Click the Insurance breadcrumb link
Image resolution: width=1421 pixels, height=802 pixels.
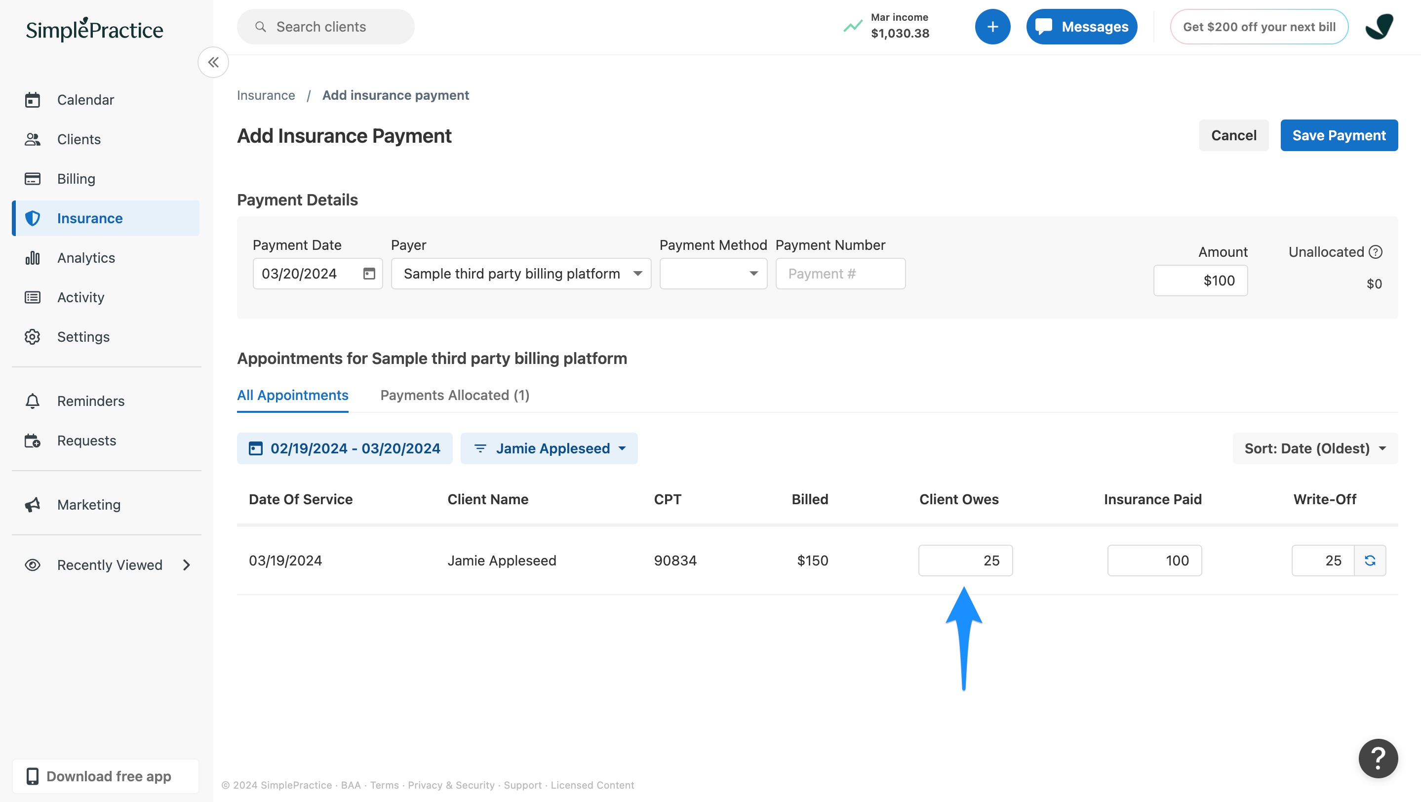[x=266, y=95]
